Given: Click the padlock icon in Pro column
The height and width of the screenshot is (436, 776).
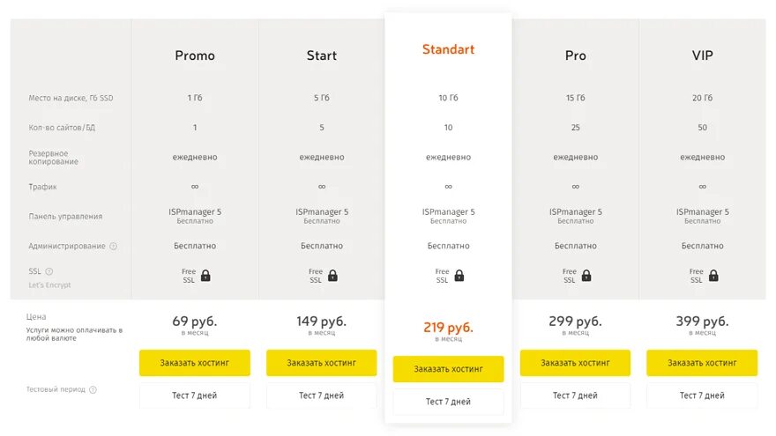Looking at the screenshot, I should (x=586, y=276).
